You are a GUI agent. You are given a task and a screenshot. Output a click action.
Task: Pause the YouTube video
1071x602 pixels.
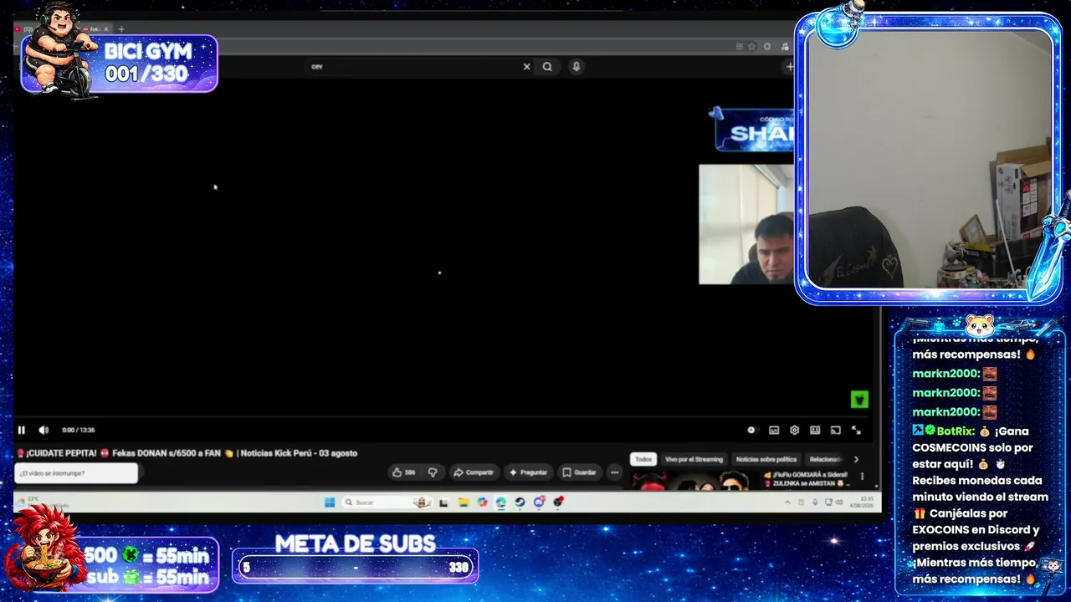22,430
